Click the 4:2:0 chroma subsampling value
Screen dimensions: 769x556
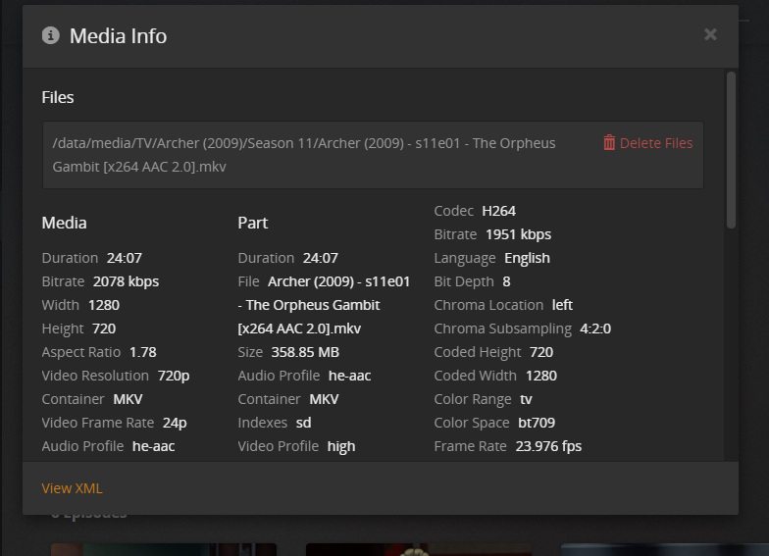tap(595, 329)
